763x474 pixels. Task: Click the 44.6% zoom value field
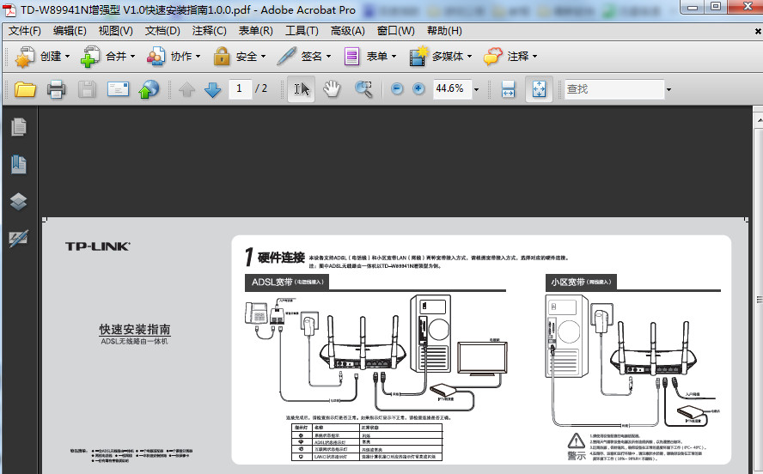point(452,88)
